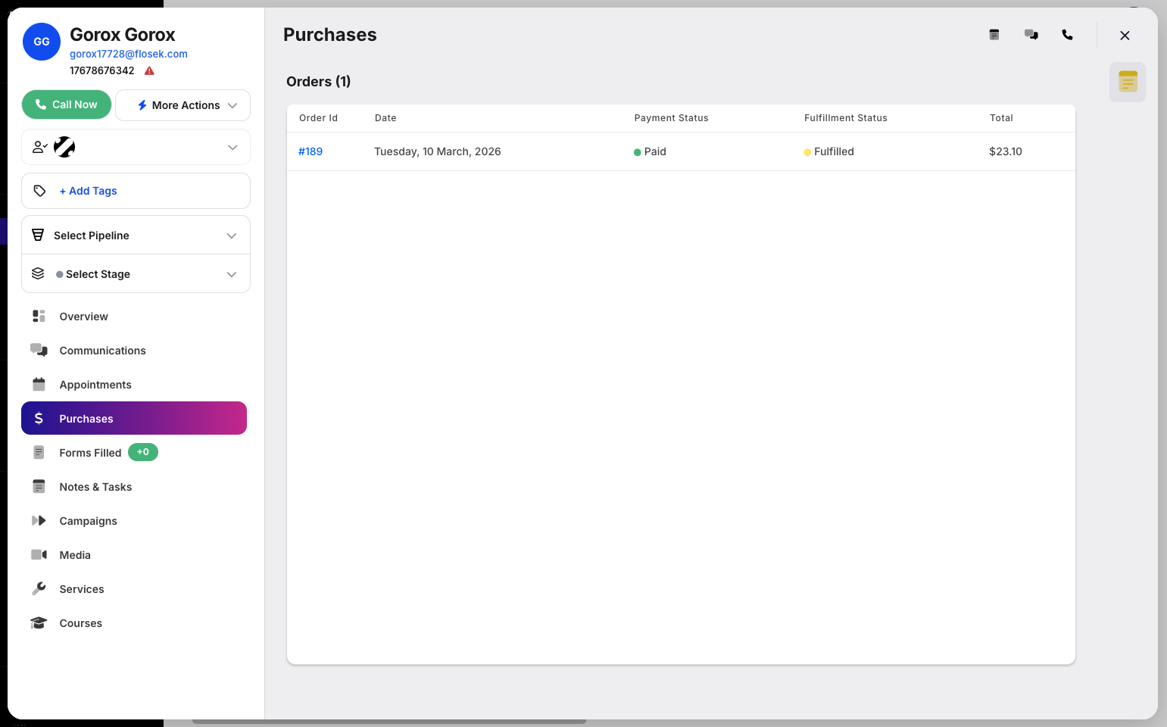Open the More Actions dropdown

coord(183,105)
